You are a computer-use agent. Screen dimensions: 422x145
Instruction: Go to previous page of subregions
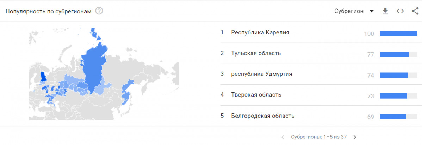(283, 137)
